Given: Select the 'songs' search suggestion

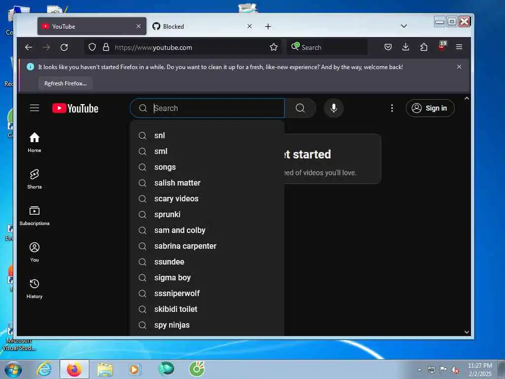Looking at the screenshot, I should tap(207, 167).
